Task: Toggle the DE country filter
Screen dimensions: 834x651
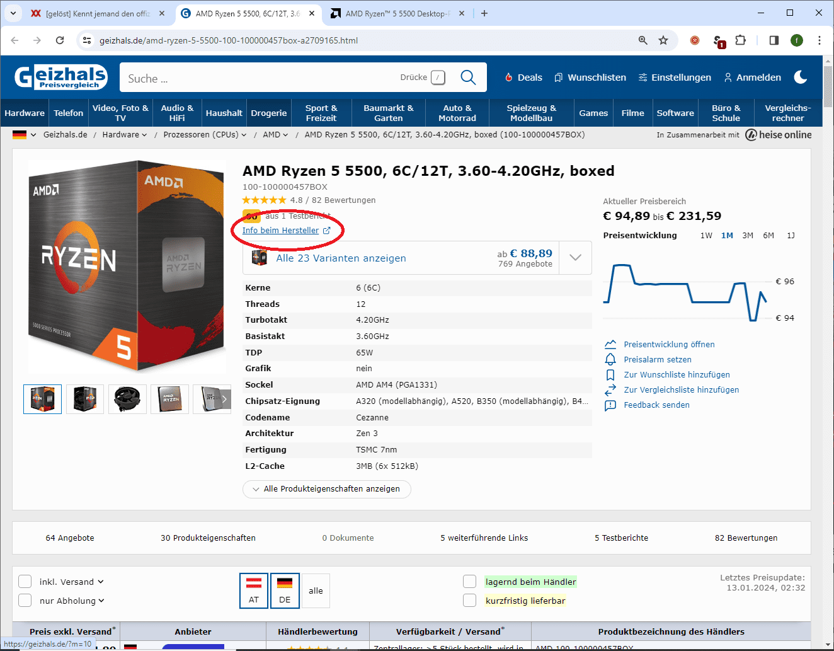Action: (x=285, y=591)
